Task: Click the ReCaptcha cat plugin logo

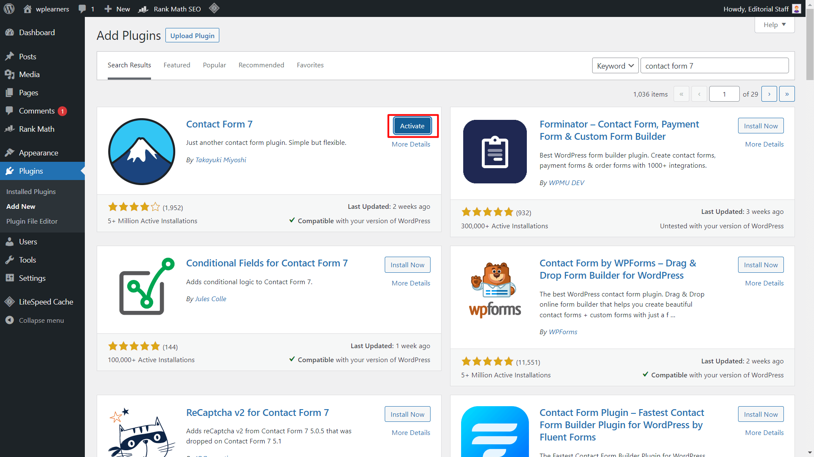Action: pyautogui.click(x=142, y=432)
